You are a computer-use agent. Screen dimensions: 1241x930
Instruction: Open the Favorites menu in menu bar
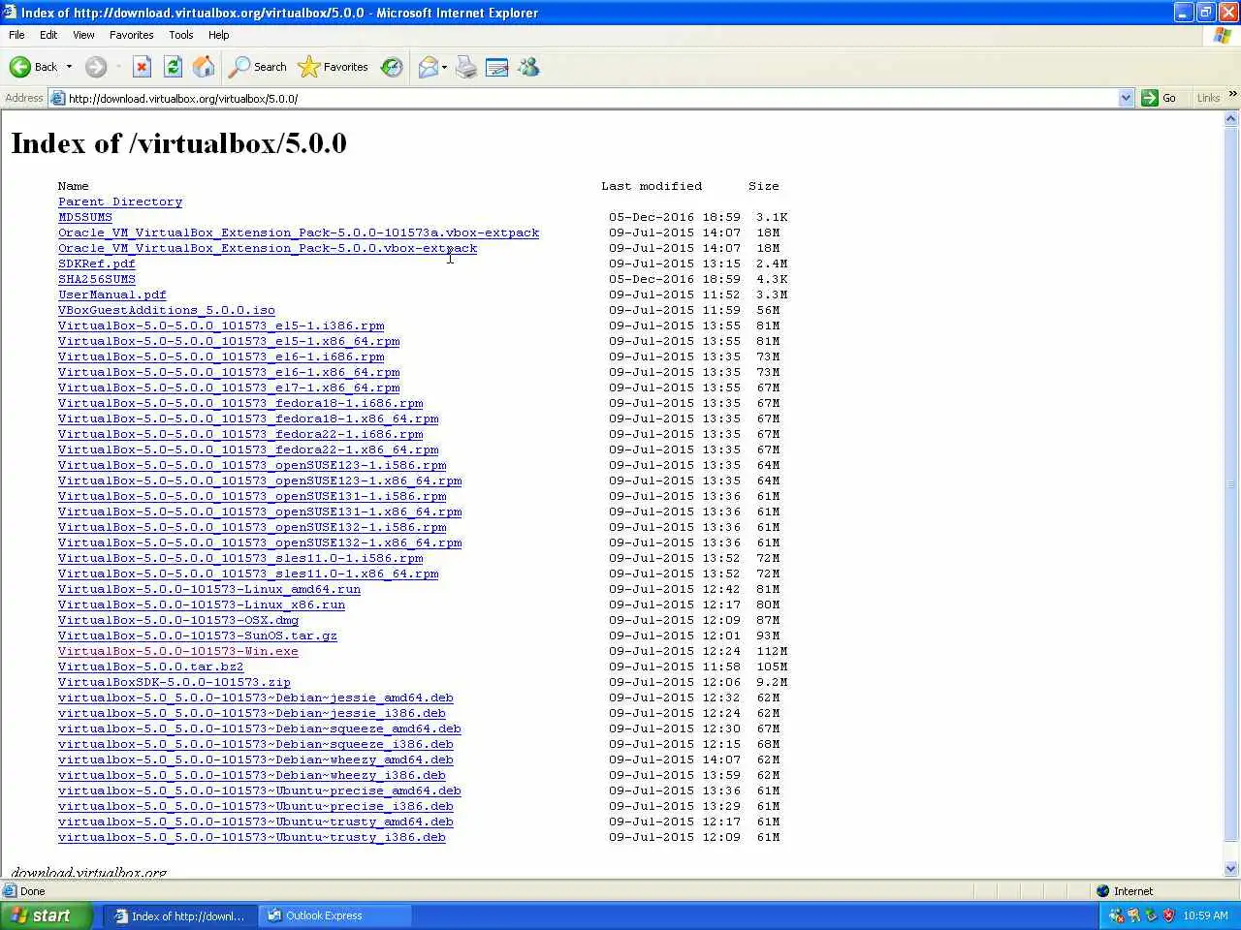[x=131, y=35]
